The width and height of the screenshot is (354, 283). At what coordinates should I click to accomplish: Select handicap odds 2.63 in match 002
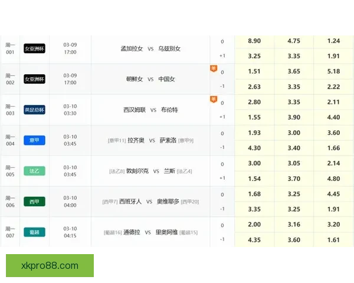coord(254,87)
